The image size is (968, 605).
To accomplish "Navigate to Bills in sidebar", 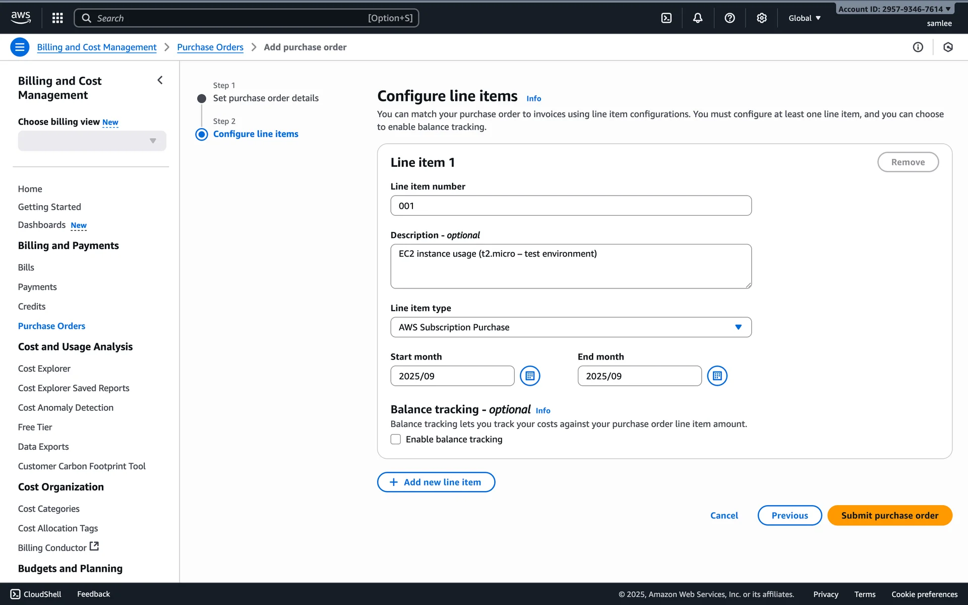I will (26, 267).
